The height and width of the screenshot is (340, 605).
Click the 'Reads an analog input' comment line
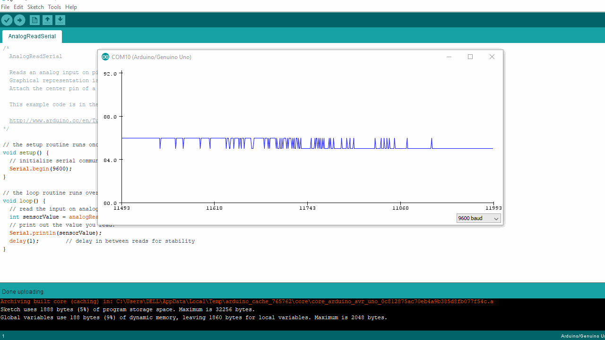[53, 72]
